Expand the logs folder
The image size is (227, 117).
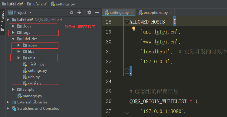click(13, 33)
